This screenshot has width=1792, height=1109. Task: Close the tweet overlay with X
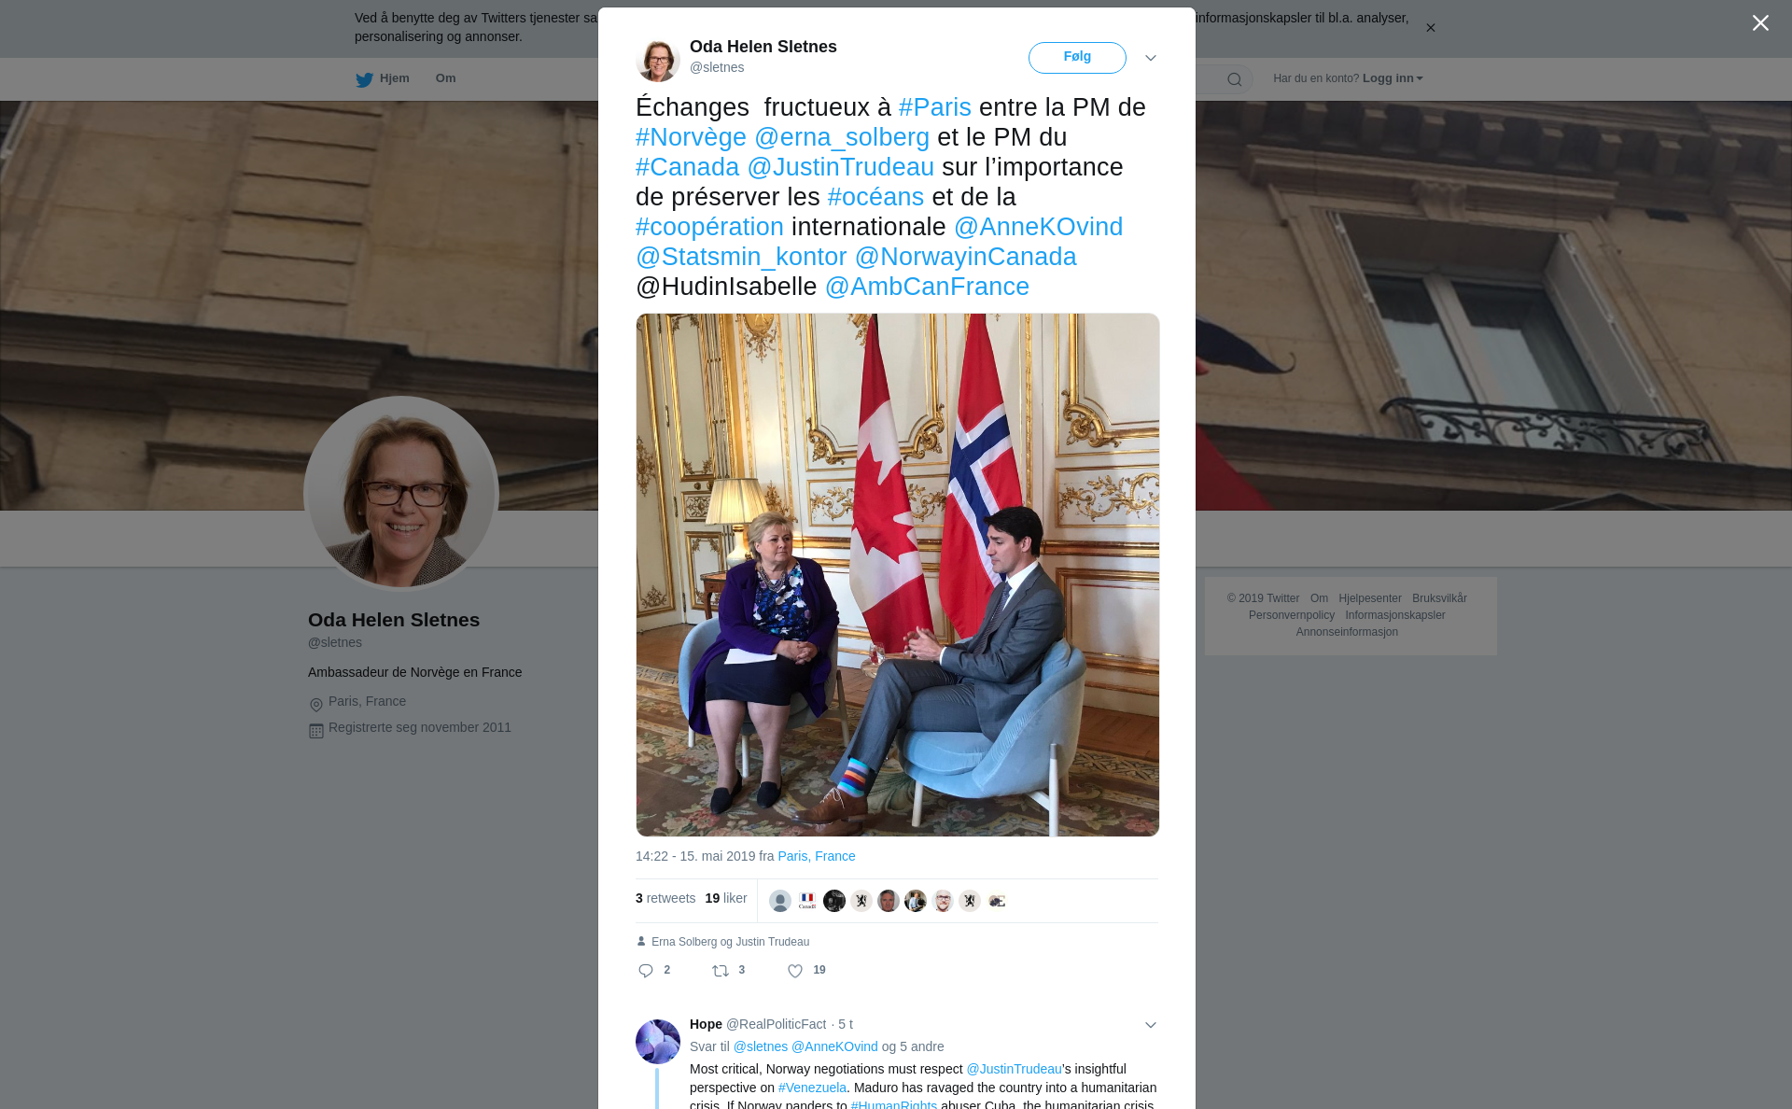[x=1760, y=23]
